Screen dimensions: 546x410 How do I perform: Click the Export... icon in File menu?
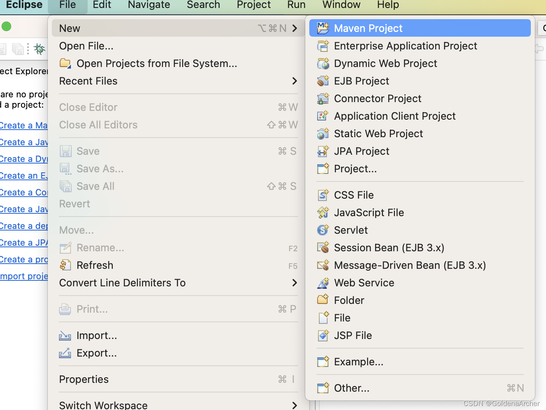(65, 353)
